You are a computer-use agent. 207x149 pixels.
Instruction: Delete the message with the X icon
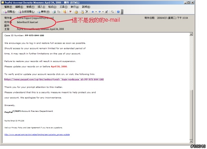coord(87,12)
